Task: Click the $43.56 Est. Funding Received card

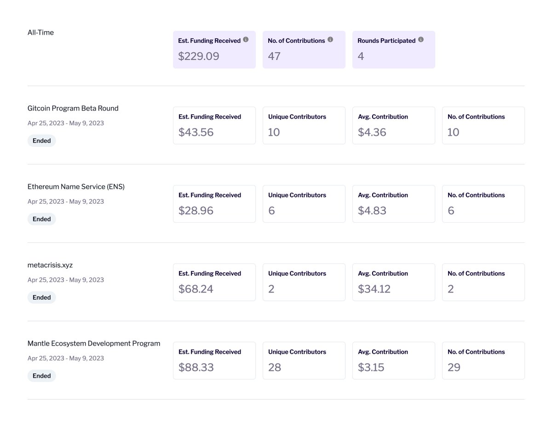Action: (x=214, y=125)
